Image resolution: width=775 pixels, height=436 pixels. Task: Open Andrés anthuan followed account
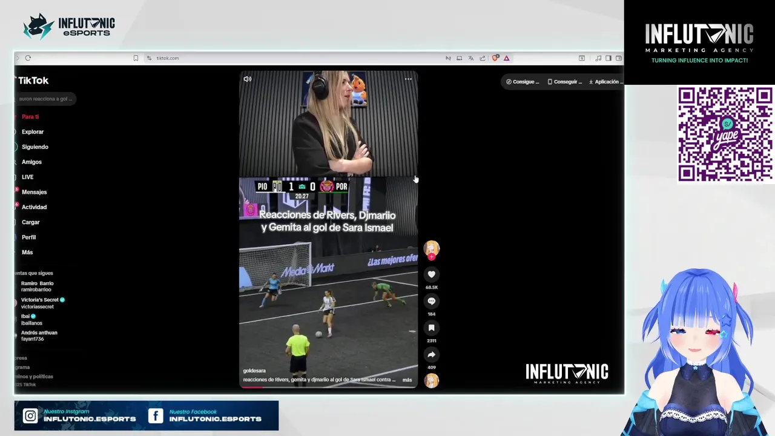(39, 335)
